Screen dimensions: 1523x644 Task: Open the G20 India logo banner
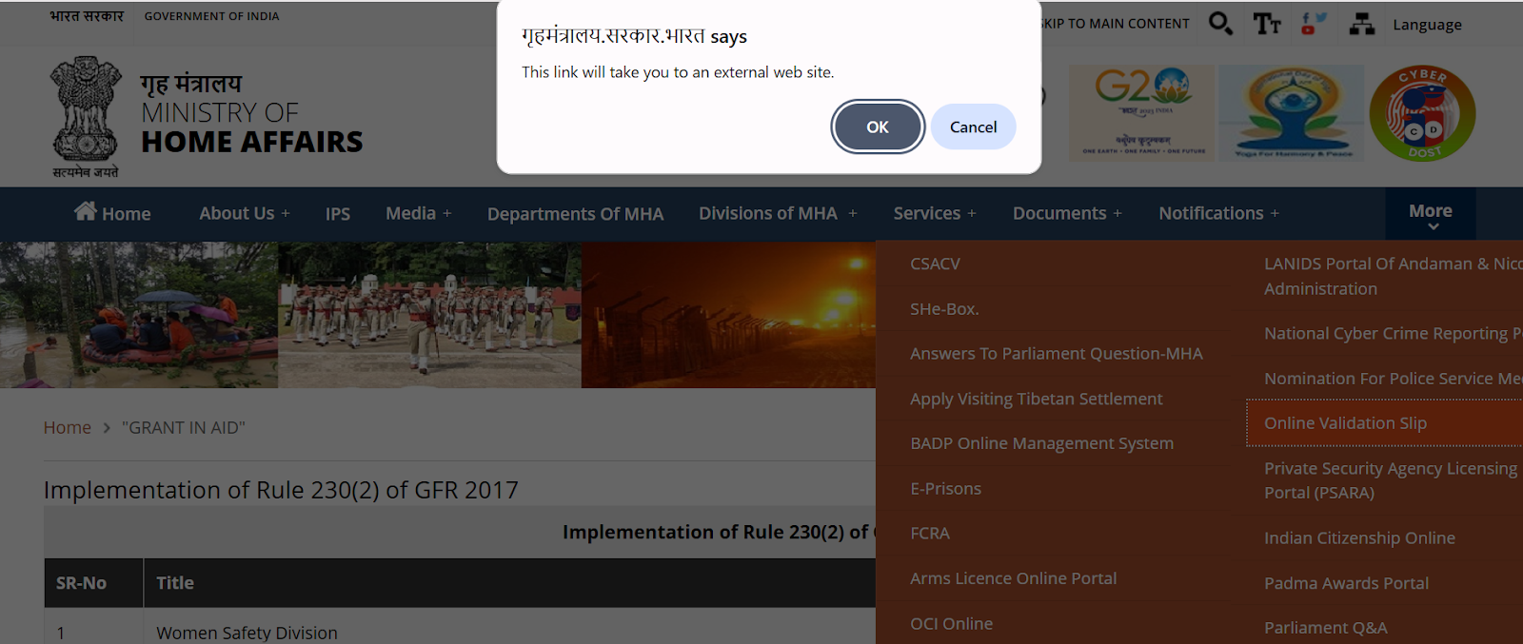tap(1142, 112)
